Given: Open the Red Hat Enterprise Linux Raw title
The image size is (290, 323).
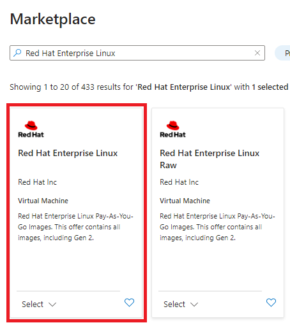Looking at the screenshot, I should click(210, 159).
